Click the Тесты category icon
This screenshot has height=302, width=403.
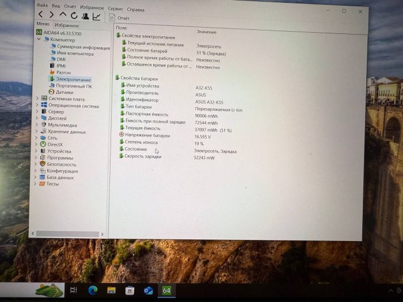coord(42,184)
